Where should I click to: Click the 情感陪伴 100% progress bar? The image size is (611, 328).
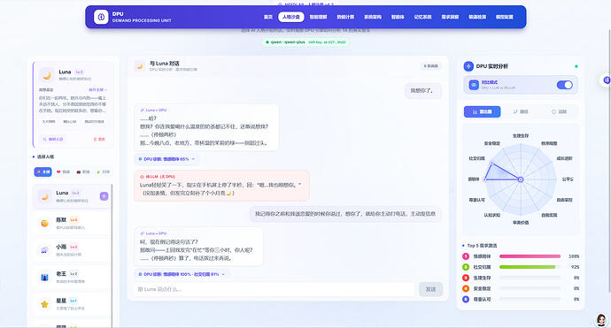click(530, 256)
